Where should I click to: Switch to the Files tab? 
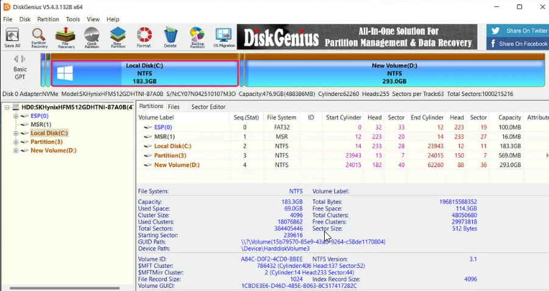click(174, 107)
